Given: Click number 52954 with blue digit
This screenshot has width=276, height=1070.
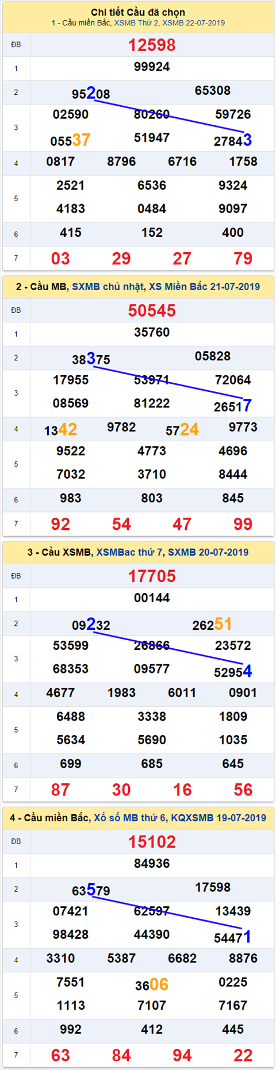Looking at the screenshot, I should click(233, 671).
